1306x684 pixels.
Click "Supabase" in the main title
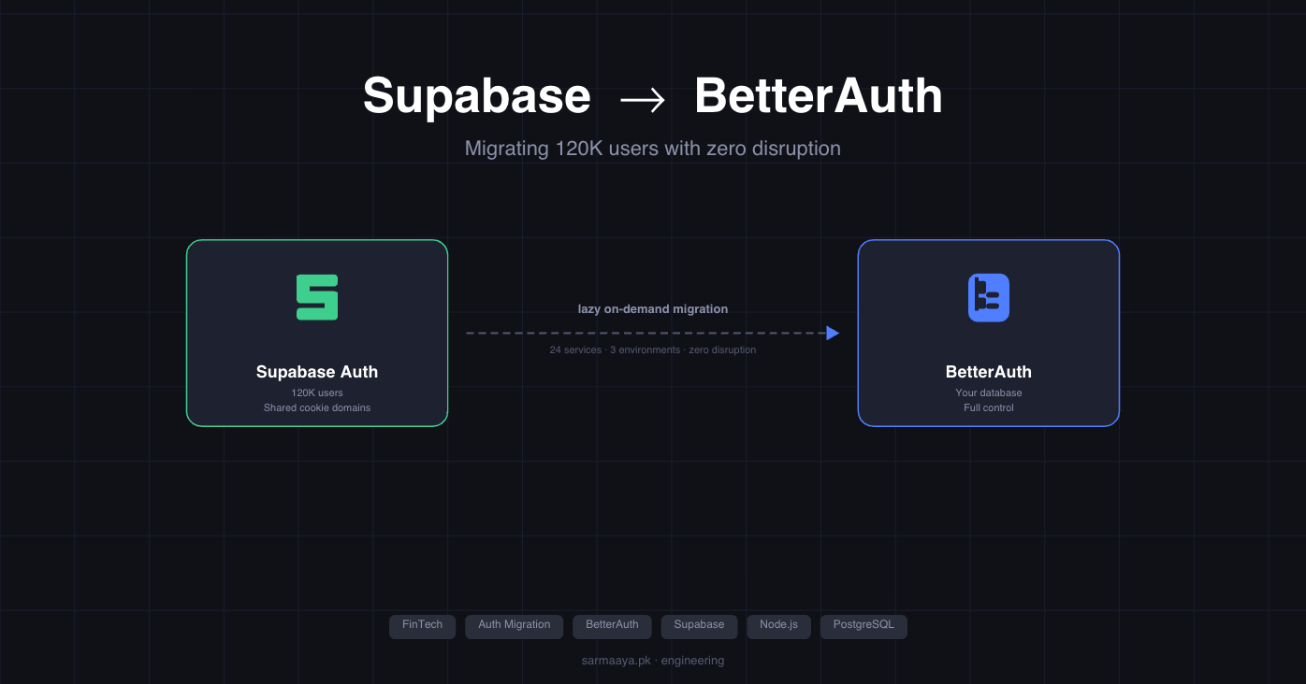coord(477,96)
